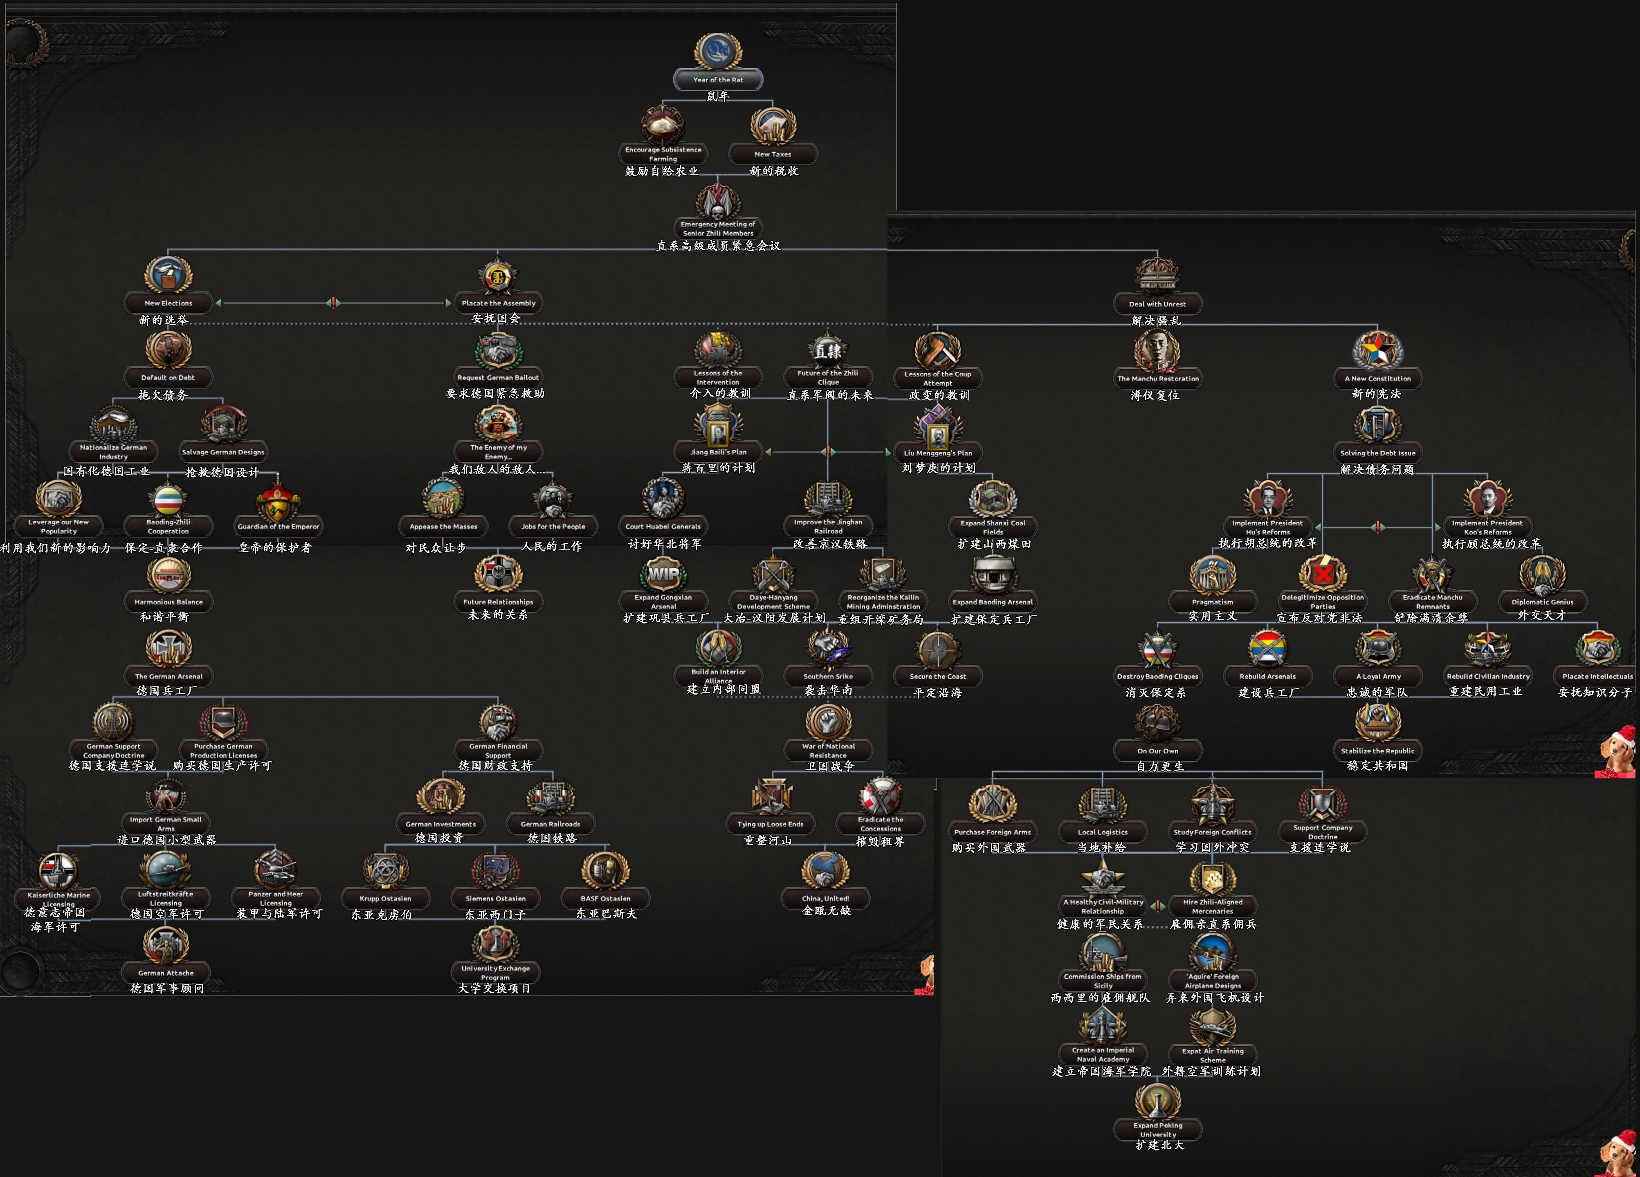Viewport: 1640px width, 1177px height.
Task: Select Expand Shanxi Coal Fields icon
Action: 993,500
